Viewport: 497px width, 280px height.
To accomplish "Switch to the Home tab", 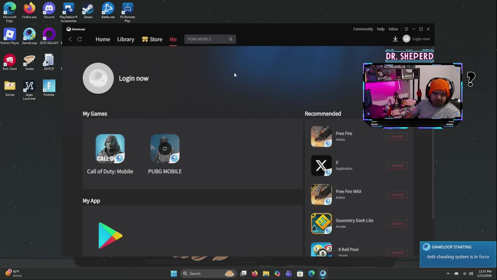I will coord(103,39).
